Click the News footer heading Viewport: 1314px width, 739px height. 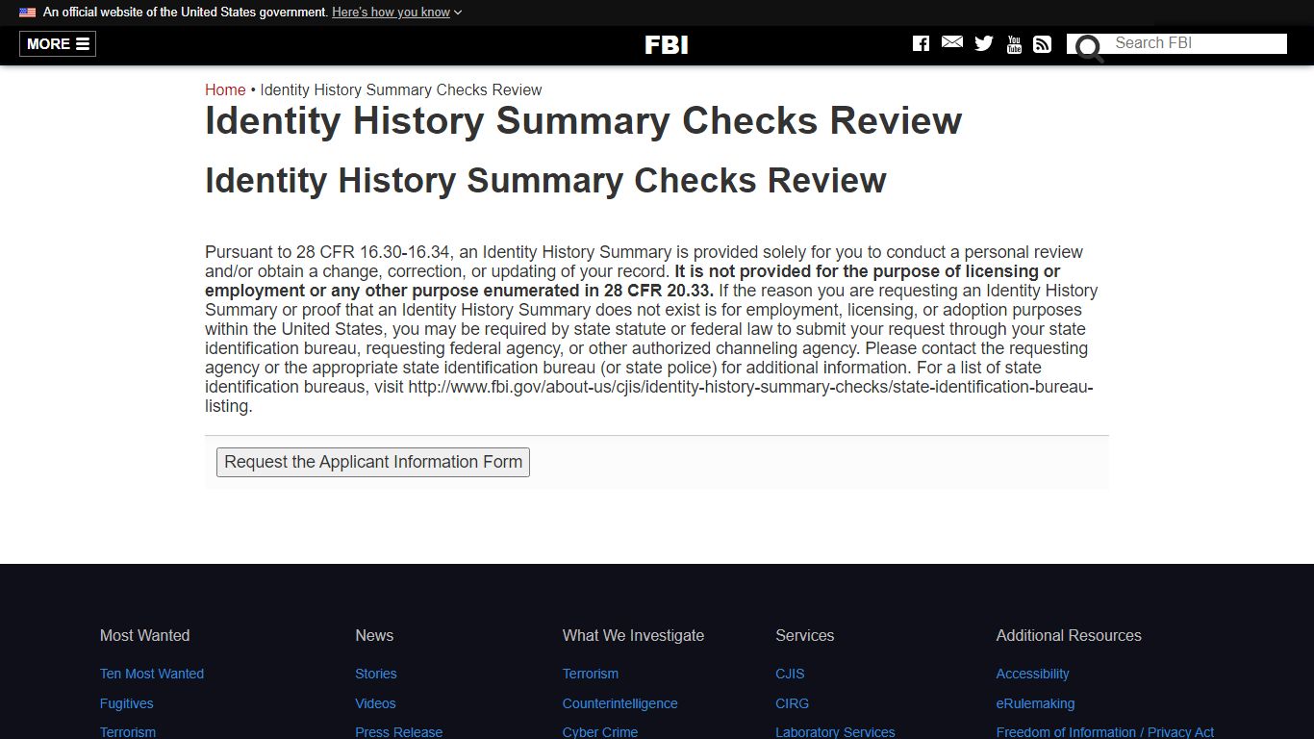point(374,635)
